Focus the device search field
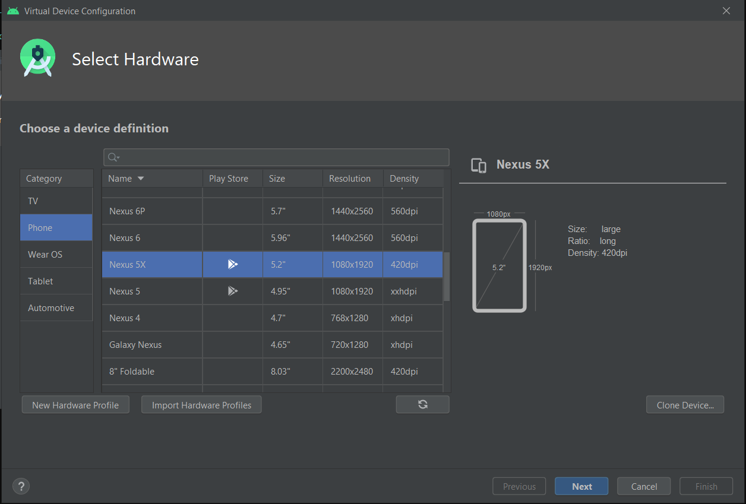Screen dimensions: 746x504 coord(276,157)
